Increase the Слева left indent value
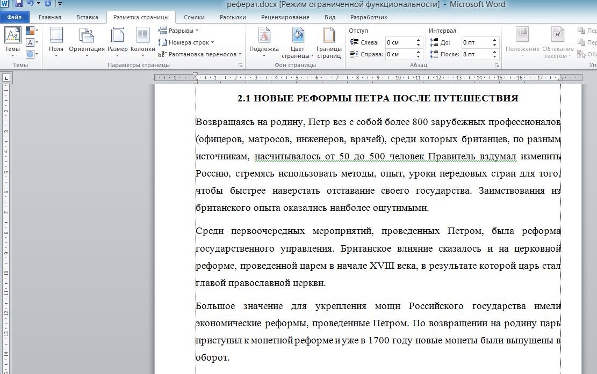Viewport: 597px width, 374px height. pos(419,40)
